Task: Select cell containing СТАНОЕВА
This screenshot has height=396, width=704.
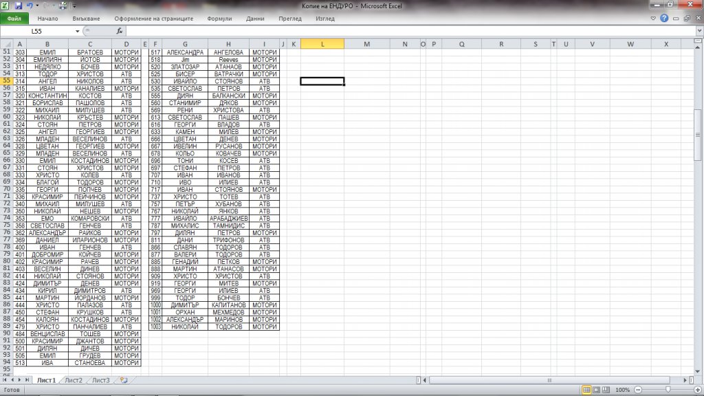Action: pos(90,363)
